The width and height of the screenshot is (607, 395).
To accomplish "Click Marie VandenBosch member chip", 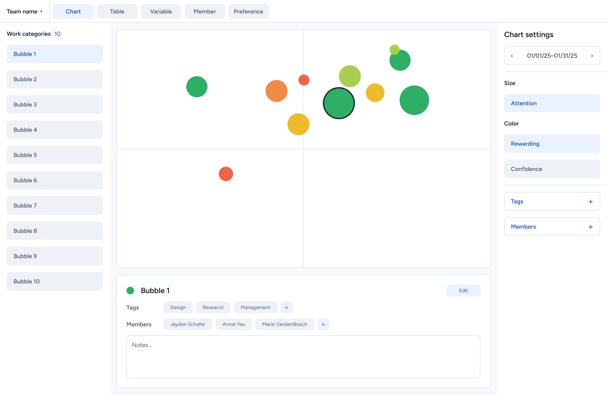I will (x=284, y=324).
